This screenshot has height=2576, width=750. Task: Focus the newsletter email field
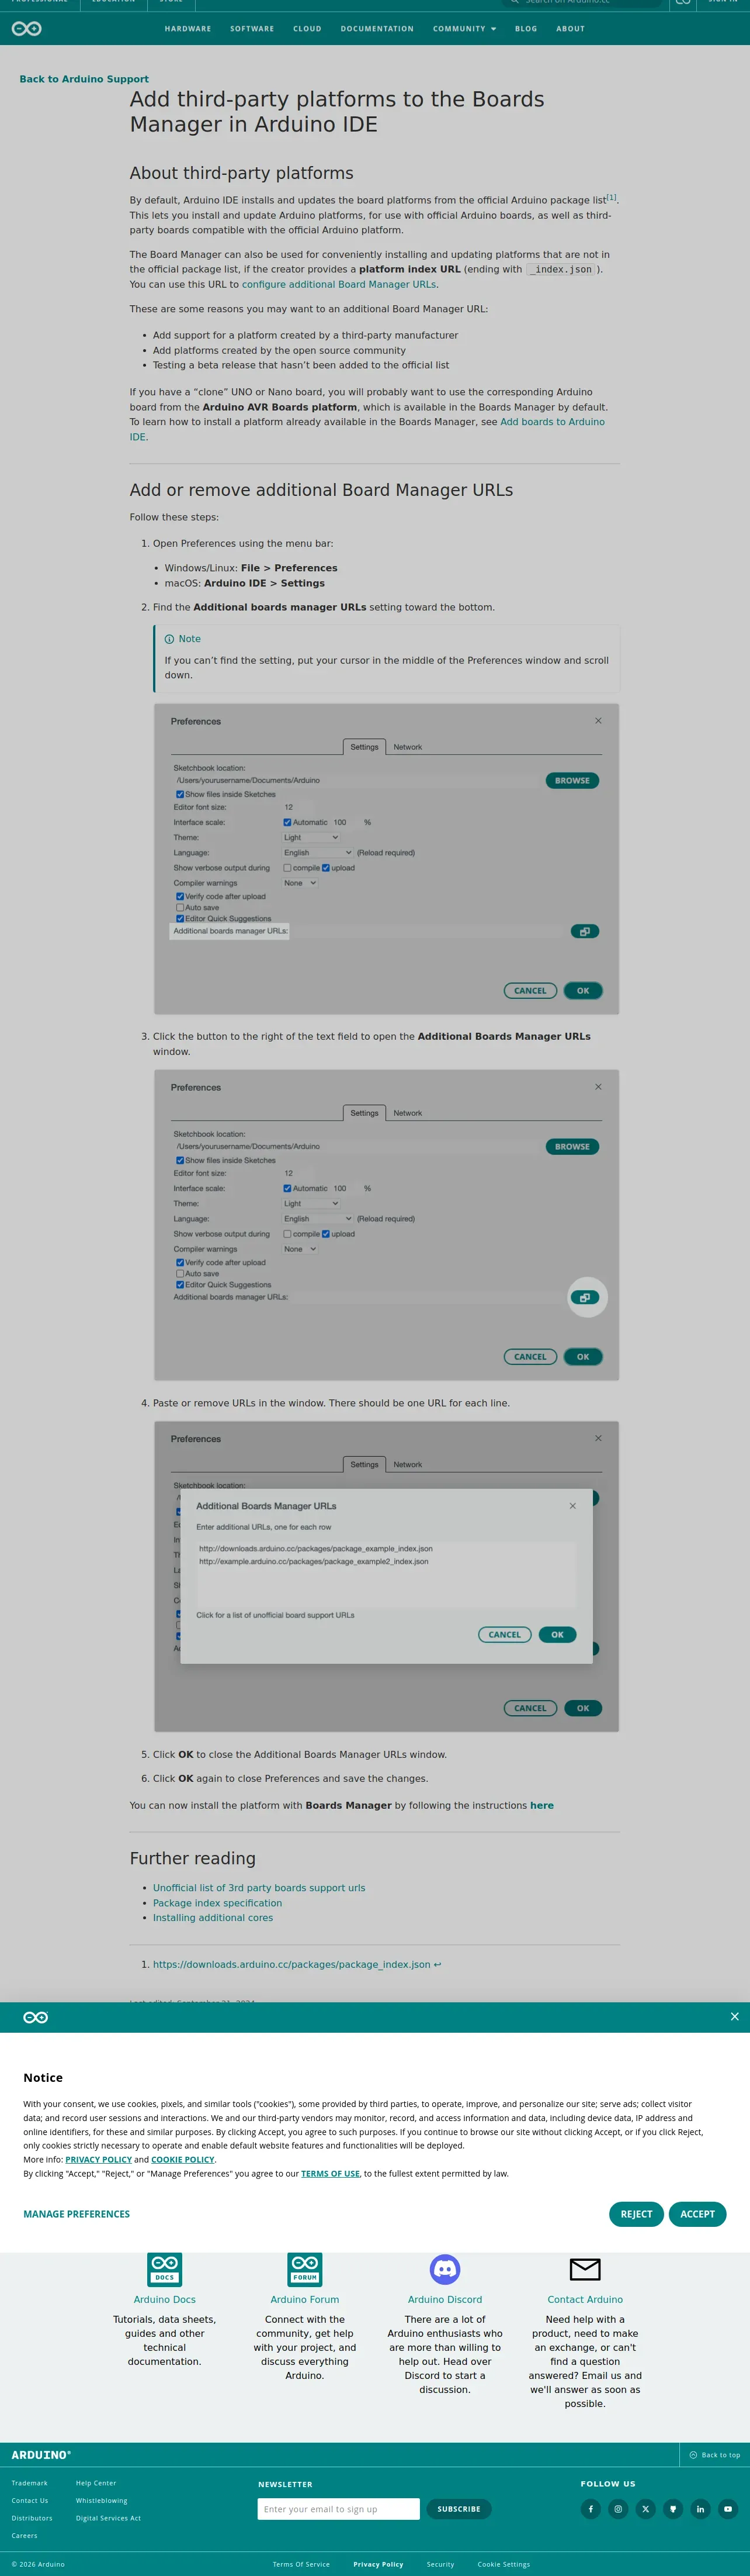[339, 2509]
